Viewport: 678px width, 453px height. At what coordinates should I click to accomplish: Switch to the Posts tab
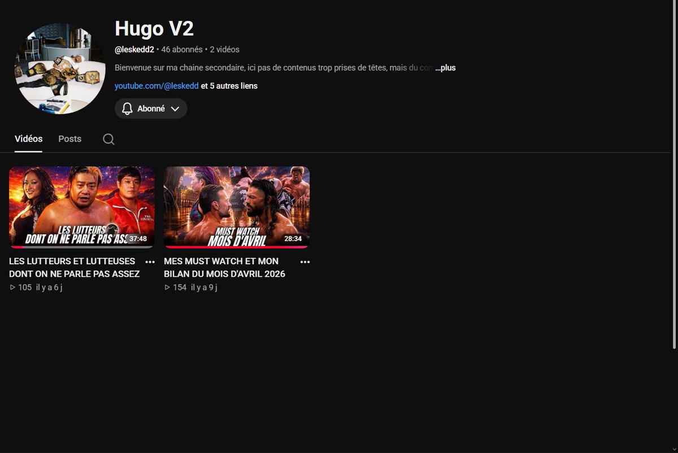click(70, 139)
